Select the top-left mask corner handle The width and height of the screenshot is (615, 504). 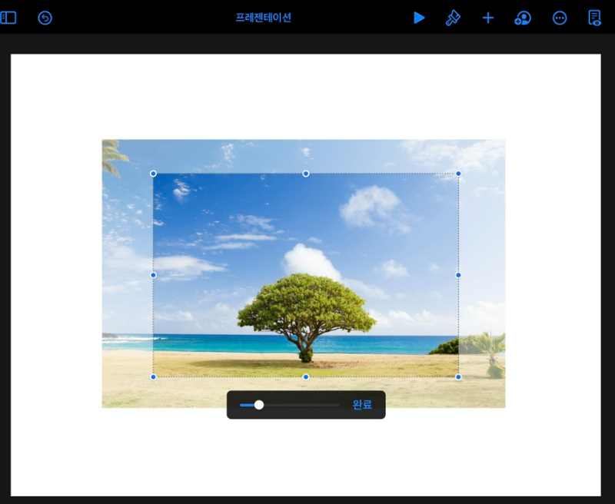pyautogui.click(x=153, y=174)
